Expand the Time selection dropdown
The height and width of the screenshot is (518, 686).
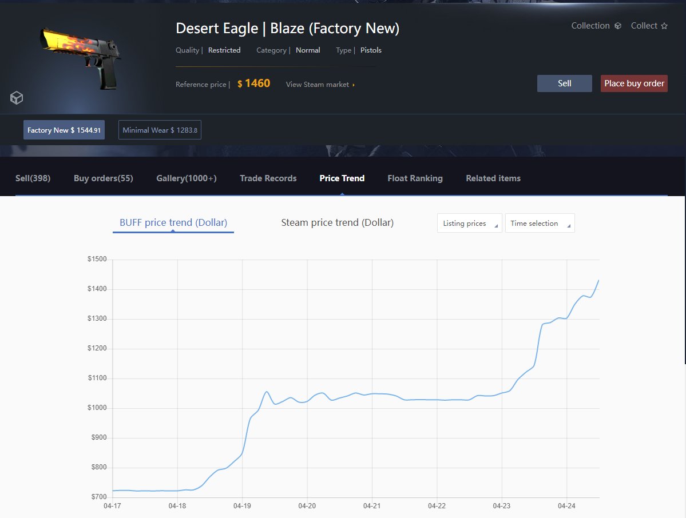(540, 223)
